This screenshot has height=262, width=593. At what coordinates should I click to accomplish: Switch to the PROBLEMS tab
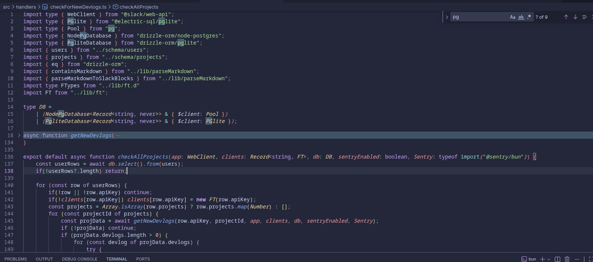tap(16, 259)
